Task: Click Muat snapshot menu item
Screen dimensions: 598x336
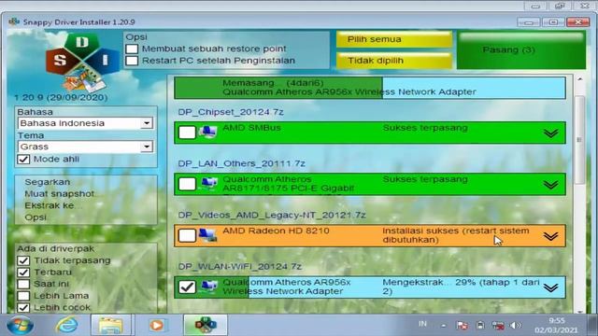Action: point(59,194)
